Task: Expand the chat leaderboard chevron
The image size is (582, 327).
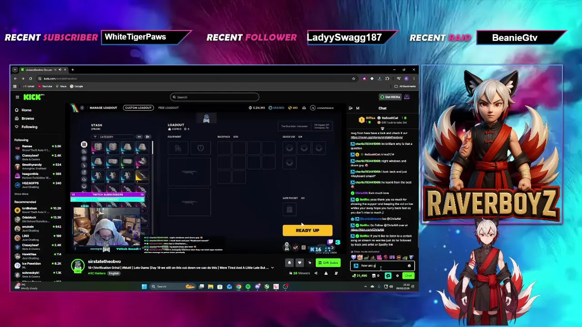Action: tap(382, 129)
